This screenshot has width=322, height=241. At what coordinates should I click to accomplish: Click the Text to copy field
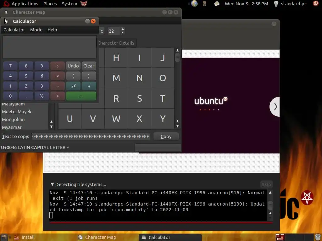[91, 137]
